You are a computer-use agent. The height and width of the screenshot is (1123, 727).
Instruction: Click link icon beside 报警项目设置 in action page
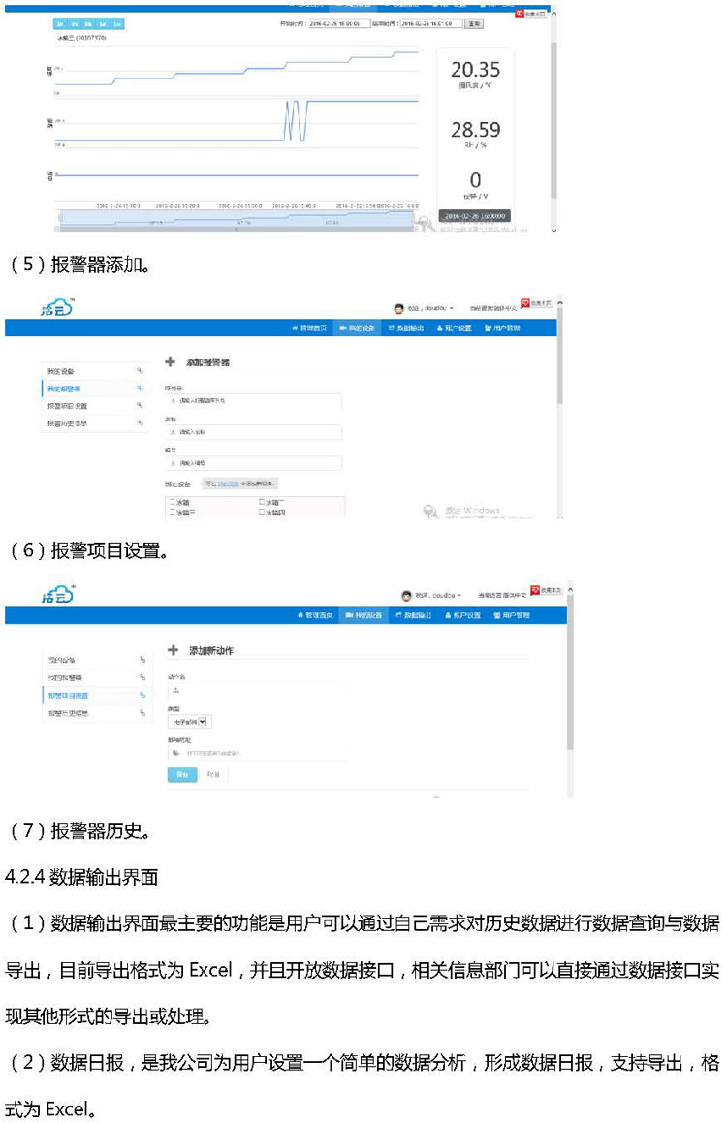142,695
